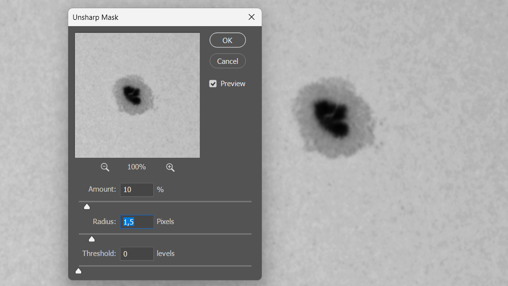508x286 pixels.
Task: Click the Threshold slider handle
Action: coord(78,271)
